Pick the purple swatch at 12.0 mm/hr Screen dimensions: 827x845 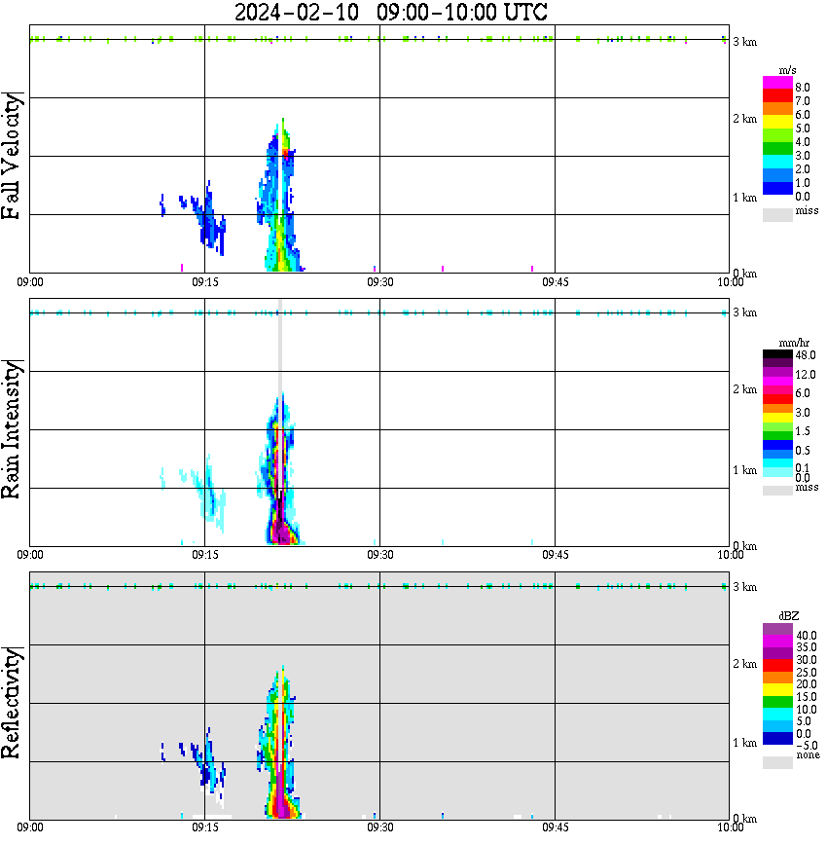point(777,372)
